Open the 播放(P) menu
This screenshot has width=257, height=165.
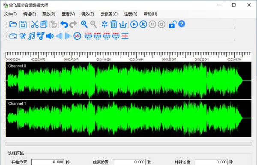[49, 14]
